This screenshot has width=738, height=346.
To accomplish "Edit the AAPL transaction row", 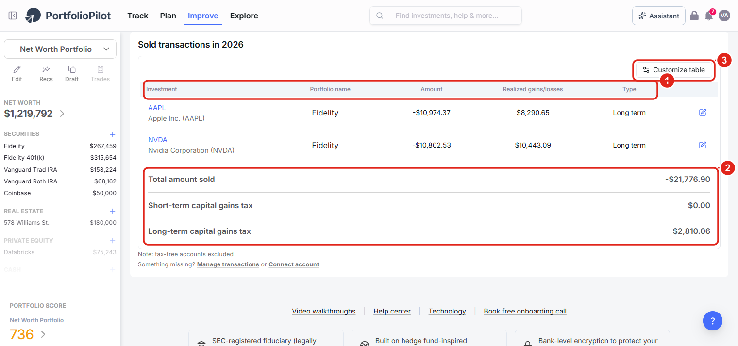I will pyautogui.click(x=703, y=113).
